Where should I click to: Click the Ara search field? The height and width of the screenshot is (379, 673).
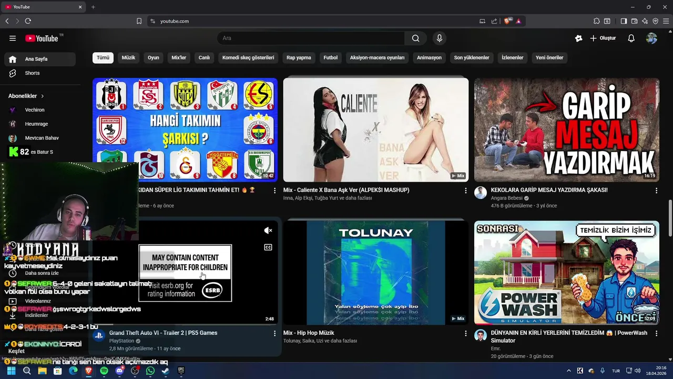click(311, 38)
